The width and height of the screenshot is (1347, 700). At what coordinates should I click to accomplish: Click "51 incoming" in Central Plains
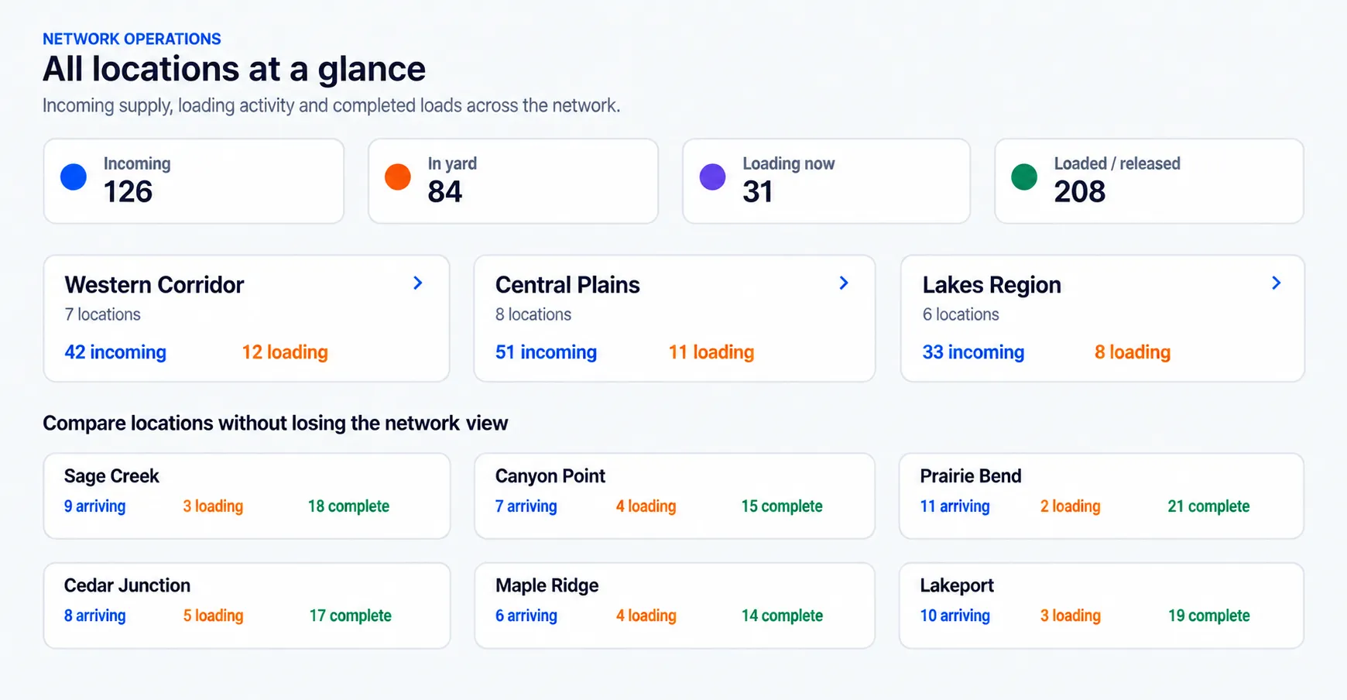point(546,352)
